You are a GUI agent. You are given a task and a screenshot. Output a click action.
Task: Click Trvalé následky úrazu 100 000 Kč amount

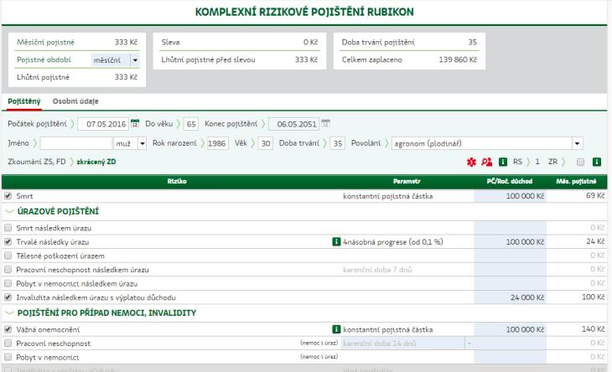click(510, 242)
